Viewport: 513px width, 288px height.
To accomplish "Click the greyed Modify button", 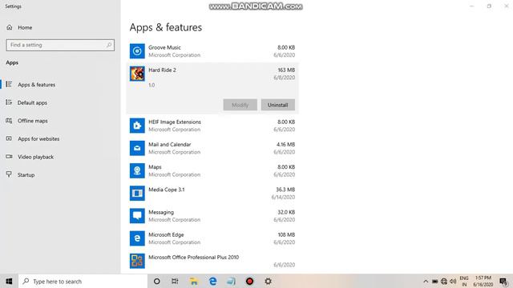I will (240, 105).
